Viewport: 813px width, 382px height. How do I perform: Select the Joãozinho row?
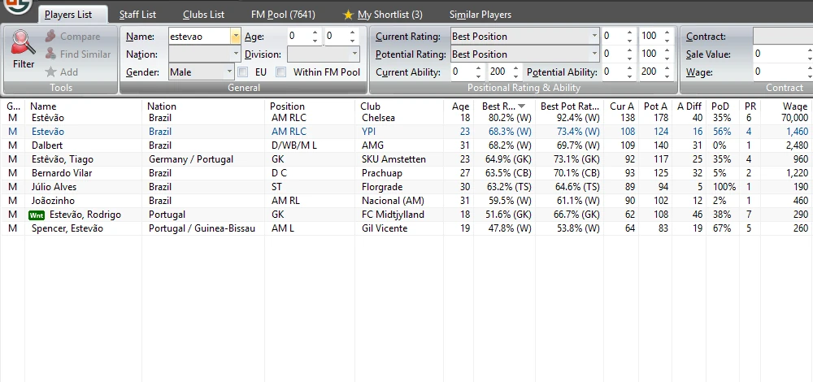tap(406, 201)
